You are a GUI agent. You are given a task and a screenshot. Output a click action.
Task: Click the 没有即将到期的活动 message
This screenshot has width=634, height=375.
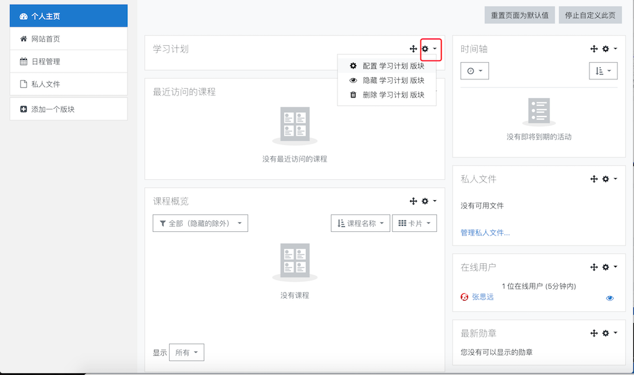coord(539,137)
